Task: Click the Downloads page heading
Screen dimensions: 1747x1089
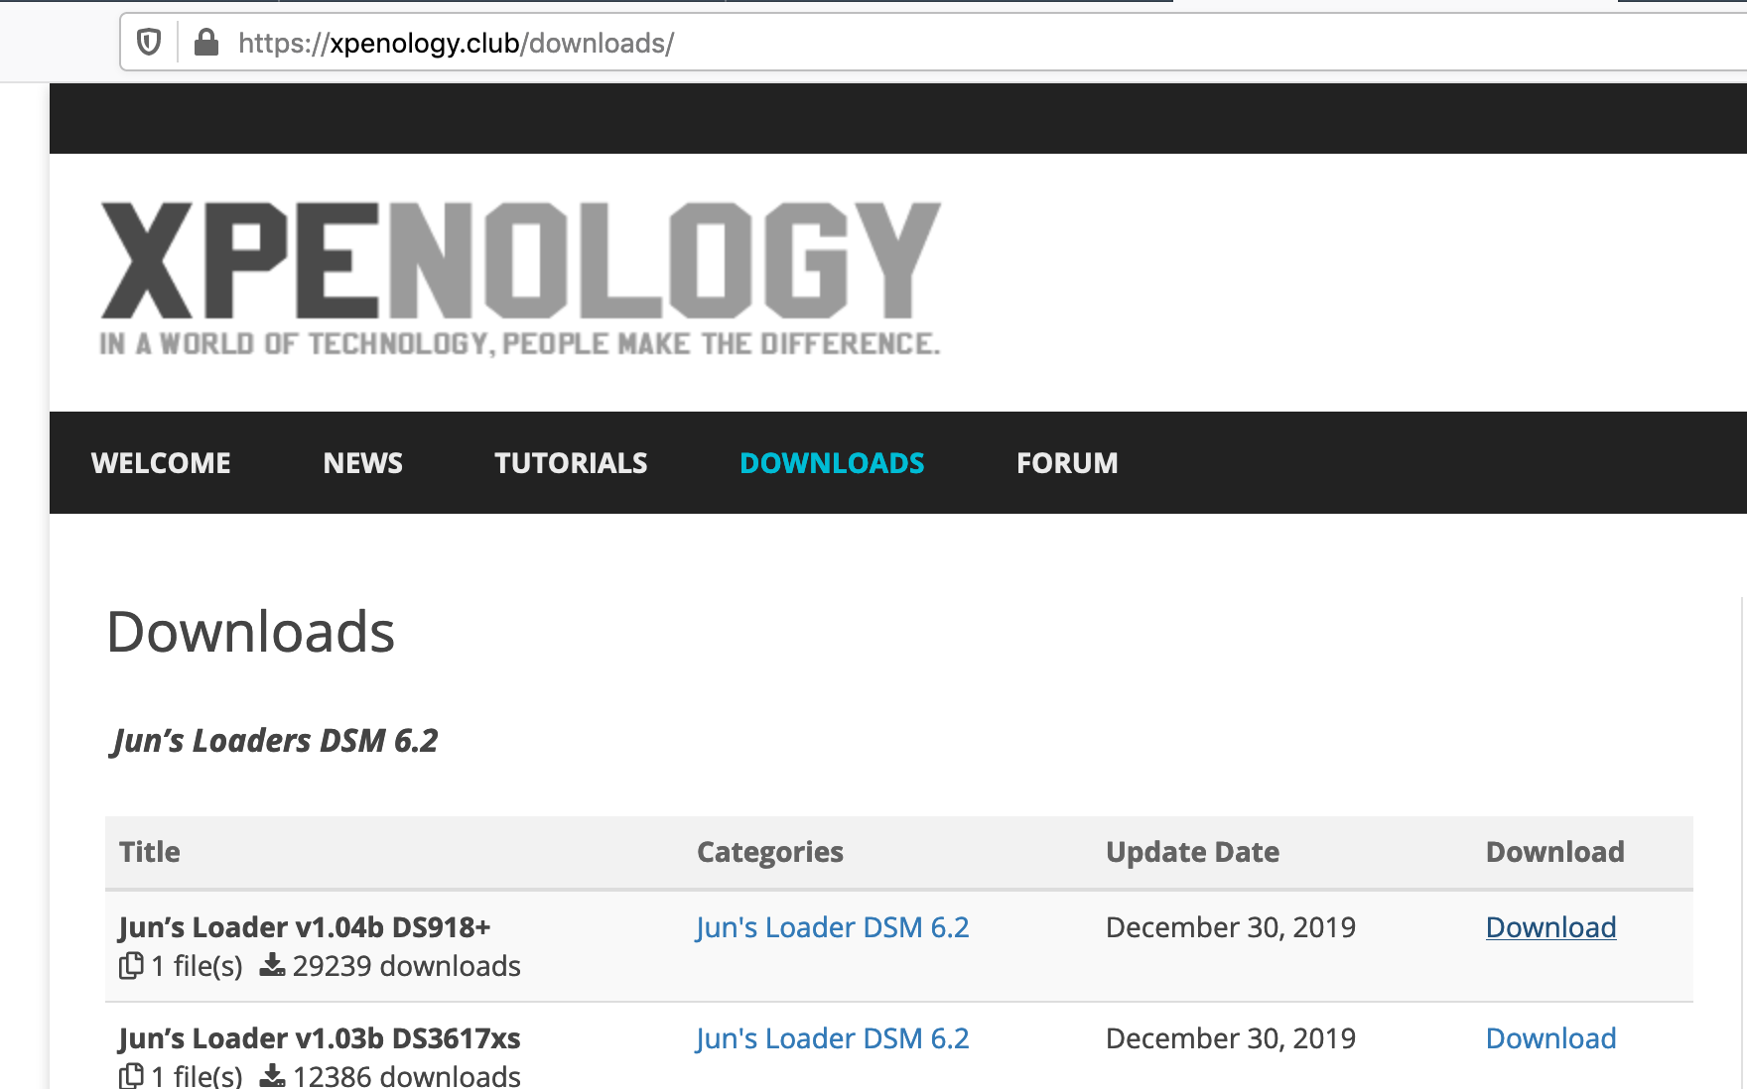Action: [251, 633]
